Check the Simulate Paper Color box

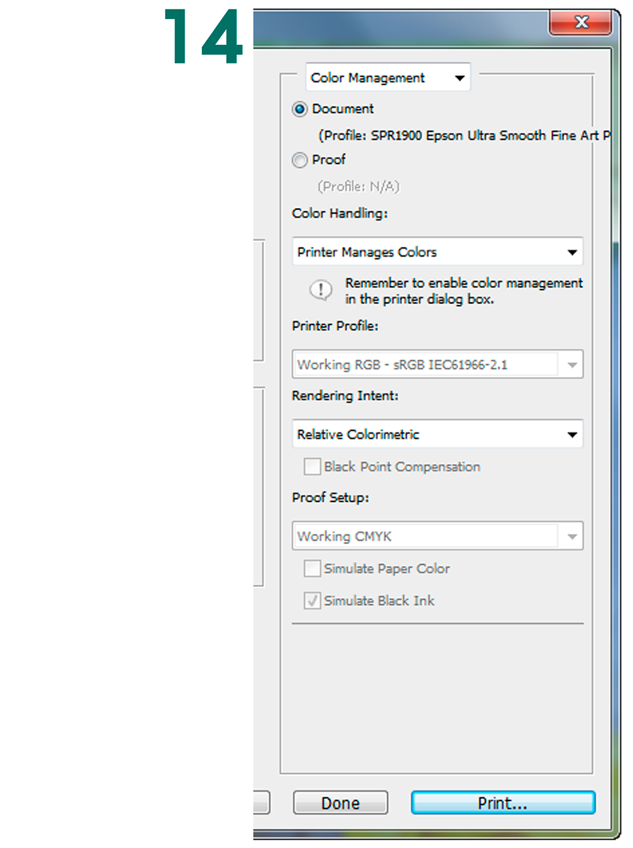pyautogui.click(x=313, y=569)
